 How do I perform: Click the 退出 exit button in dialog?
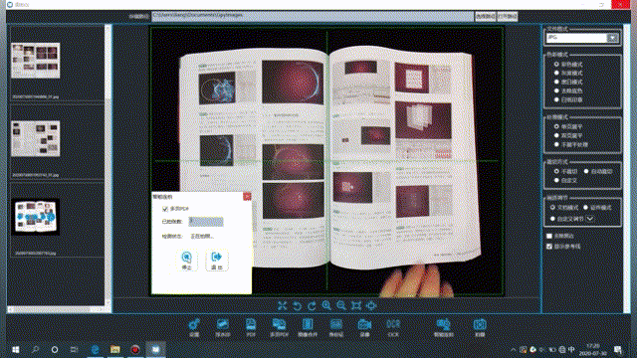pos(217,261)
